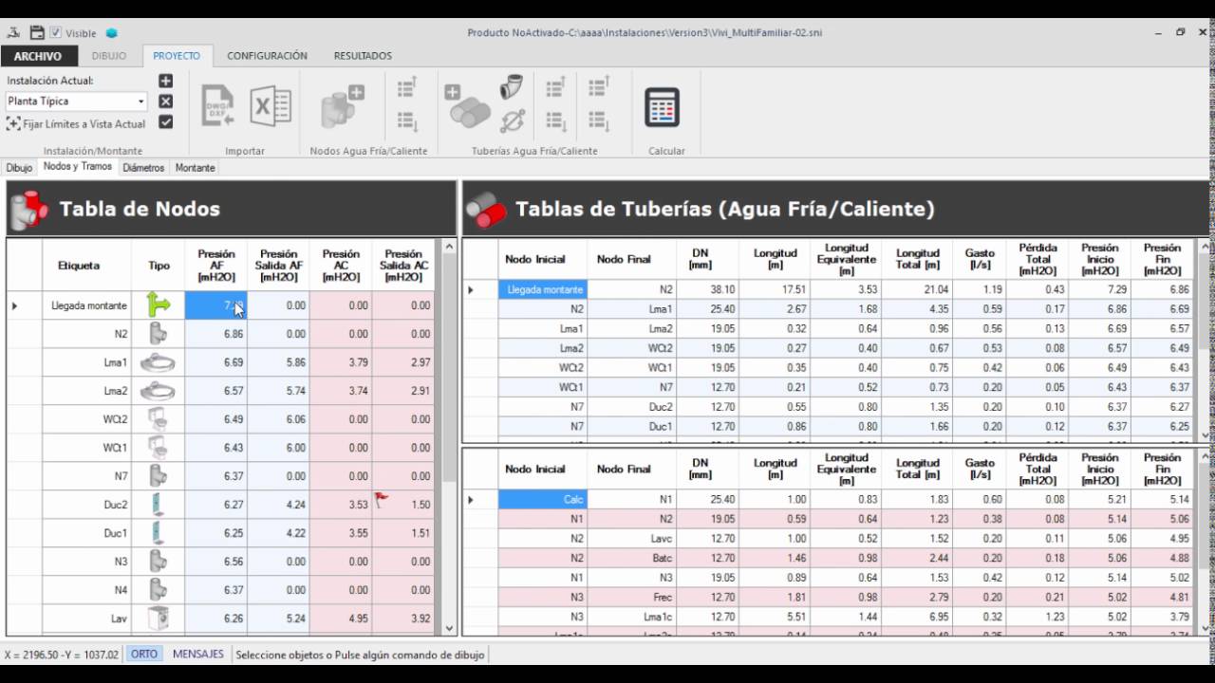The height and width of the screenshot is (683, 1215).
Task: Select the PROYECTO ribbon tab
Action: click(177, 56)
